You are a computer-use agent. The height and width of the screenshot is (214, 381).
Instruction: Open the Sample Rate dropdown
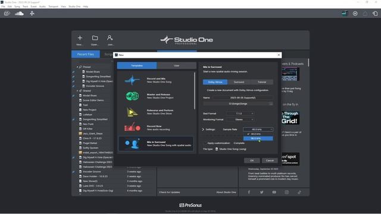coord(258,130)
